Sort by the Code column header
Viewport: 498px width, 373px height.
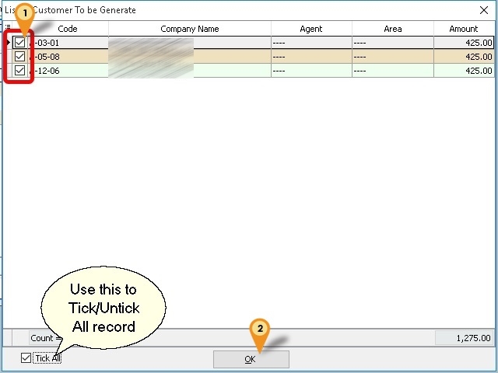[x=68, y=29]
